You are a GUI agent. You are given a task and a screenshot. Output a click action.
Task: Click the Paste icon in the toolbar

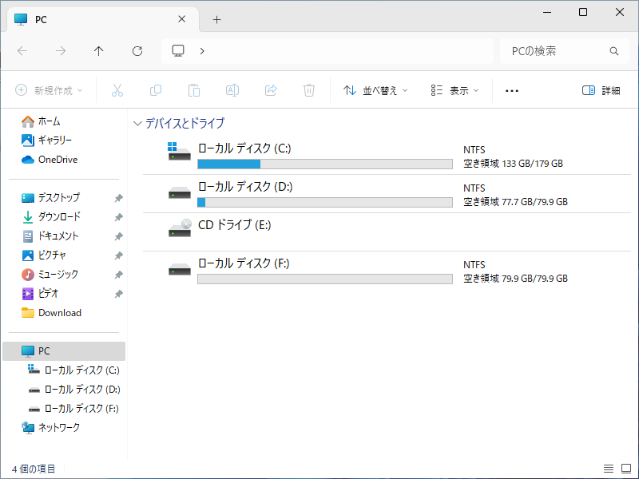click(x=194, y=90)
